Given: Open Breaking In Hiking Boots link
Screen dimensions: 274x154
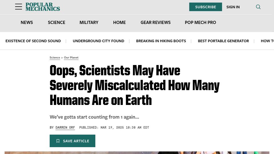Looking at the screenshot, I should pos(161,41).
